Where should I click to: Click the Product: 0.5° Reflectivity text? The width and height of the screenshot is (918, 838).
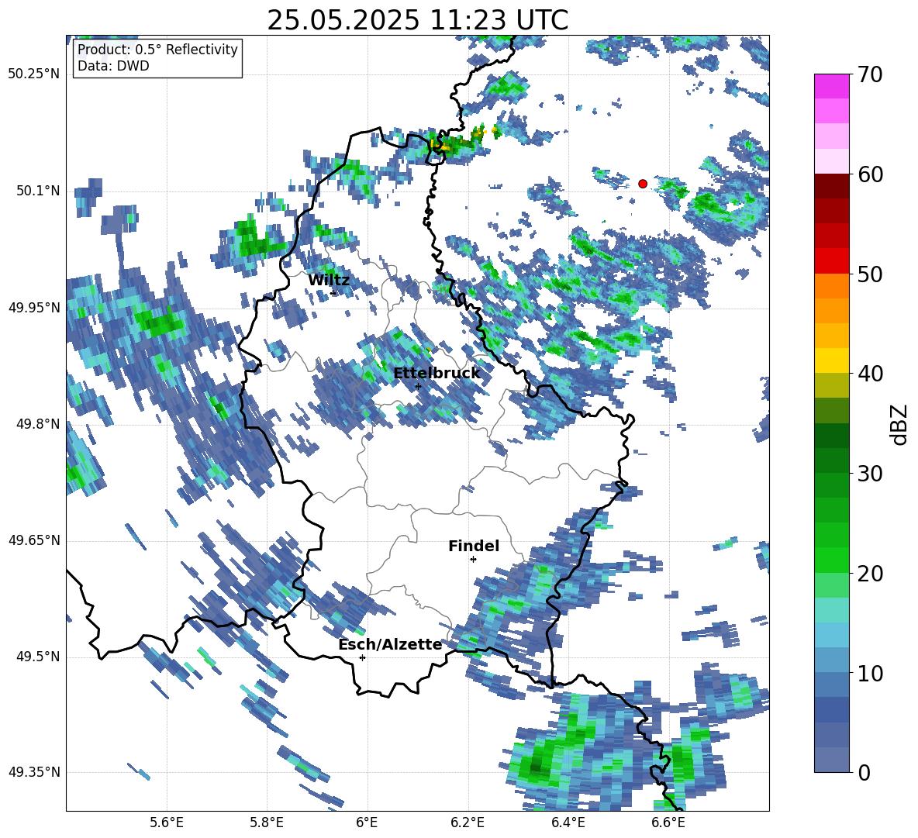coord(157,49)
